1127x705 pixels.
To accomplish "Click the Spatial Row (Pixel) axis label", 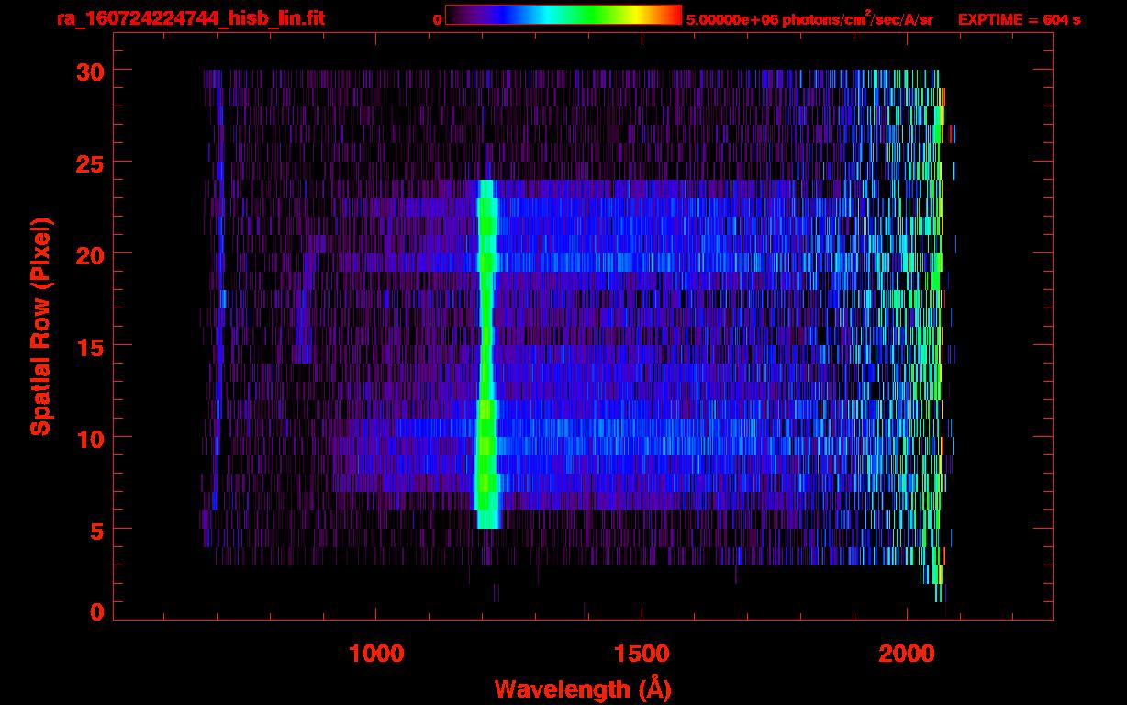I will pyautogui.click(x=40, y=326).
